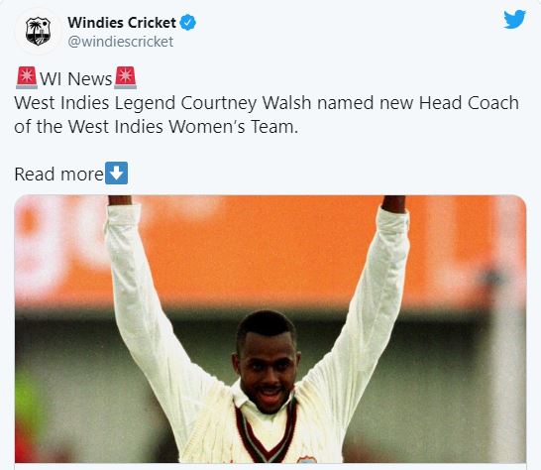This screenshot has height=470, width=541.
Task: Open the Twitter bird logo link
Action: [x=514, y=20]
